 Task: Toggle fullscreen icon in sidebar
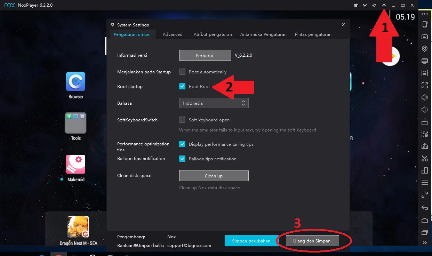click(425, 85)
